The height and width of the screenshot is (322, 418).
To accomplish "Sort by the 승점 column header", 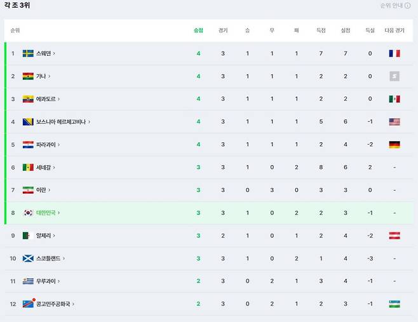I will click(198, 30).
